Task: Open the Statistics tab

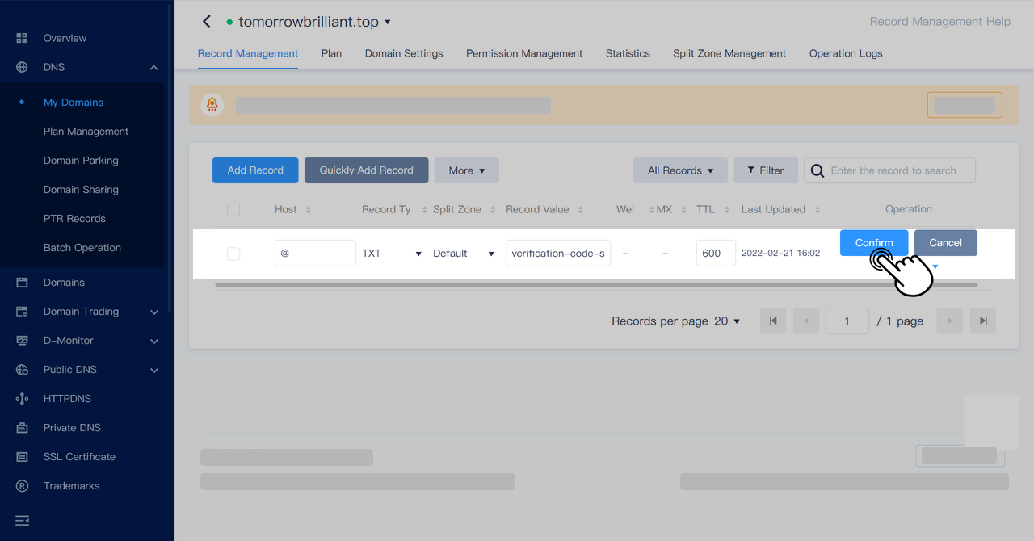Action: [x=628, y=53]
